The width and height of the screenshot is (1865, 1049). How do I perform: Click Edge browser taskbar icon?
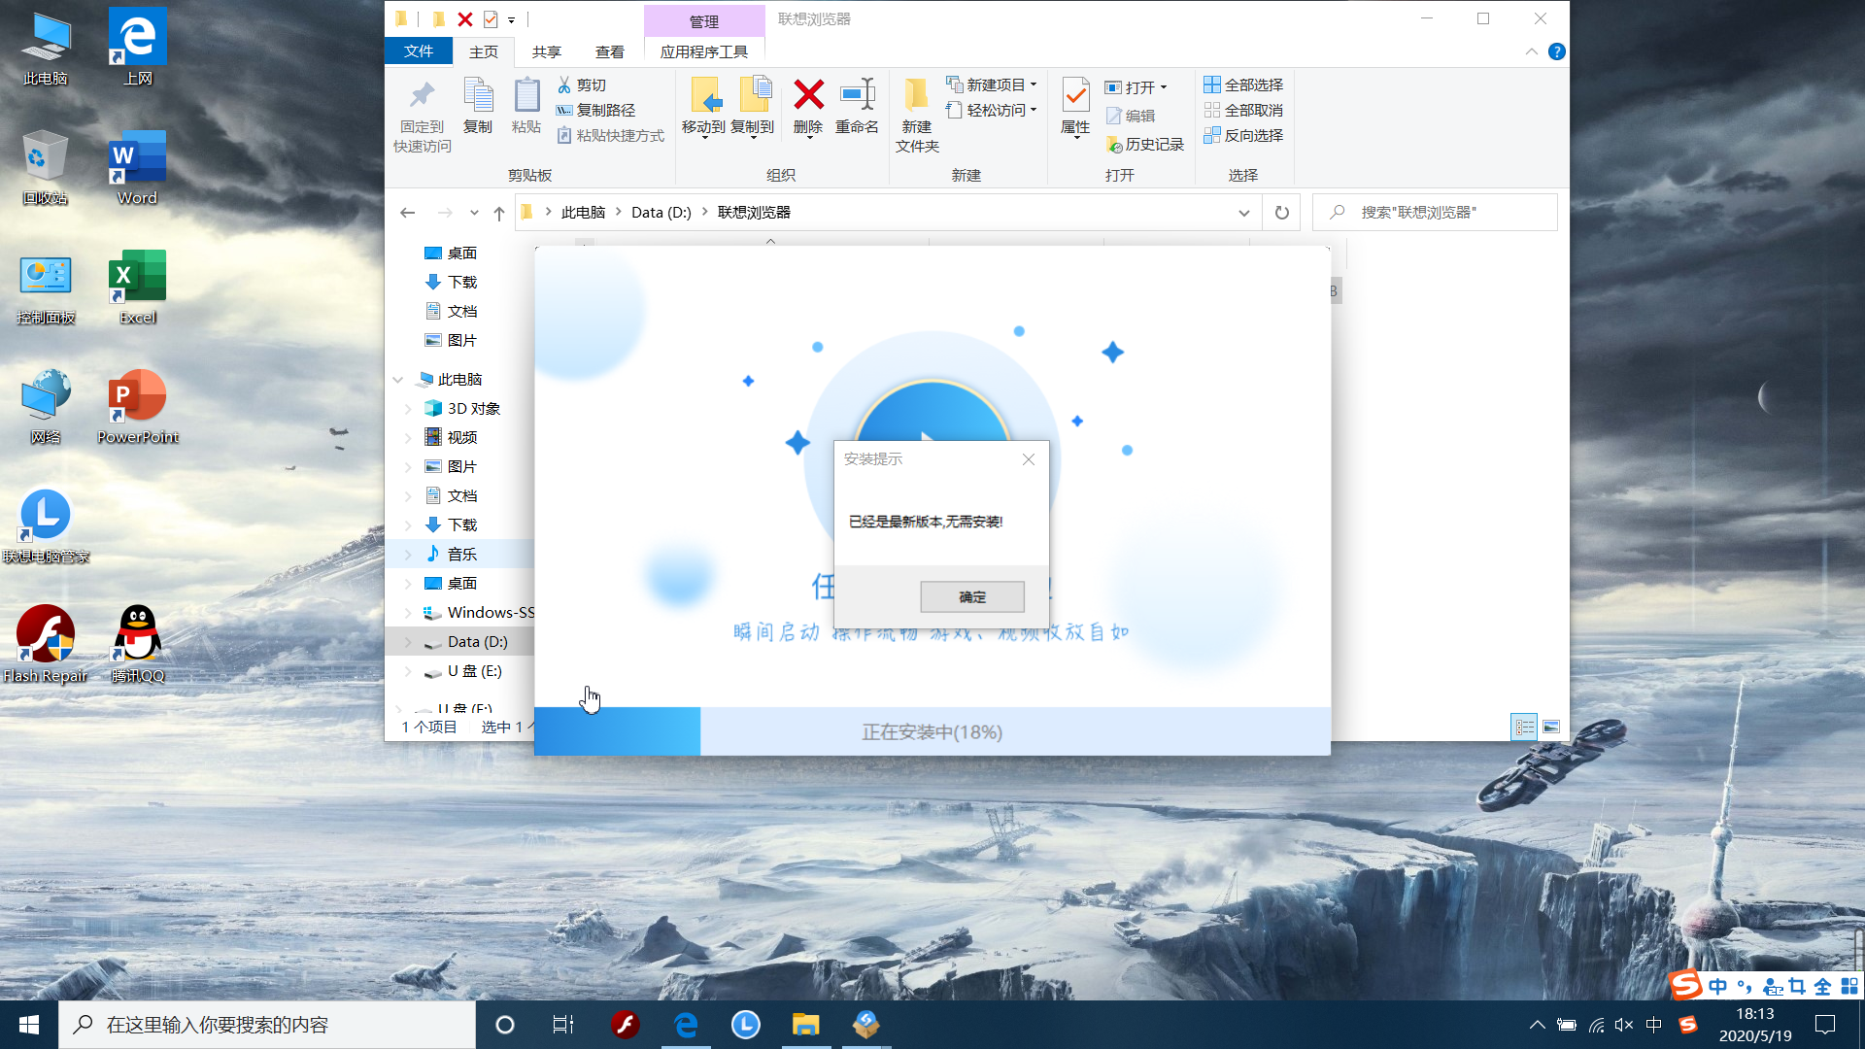[x=686, y=1025]
